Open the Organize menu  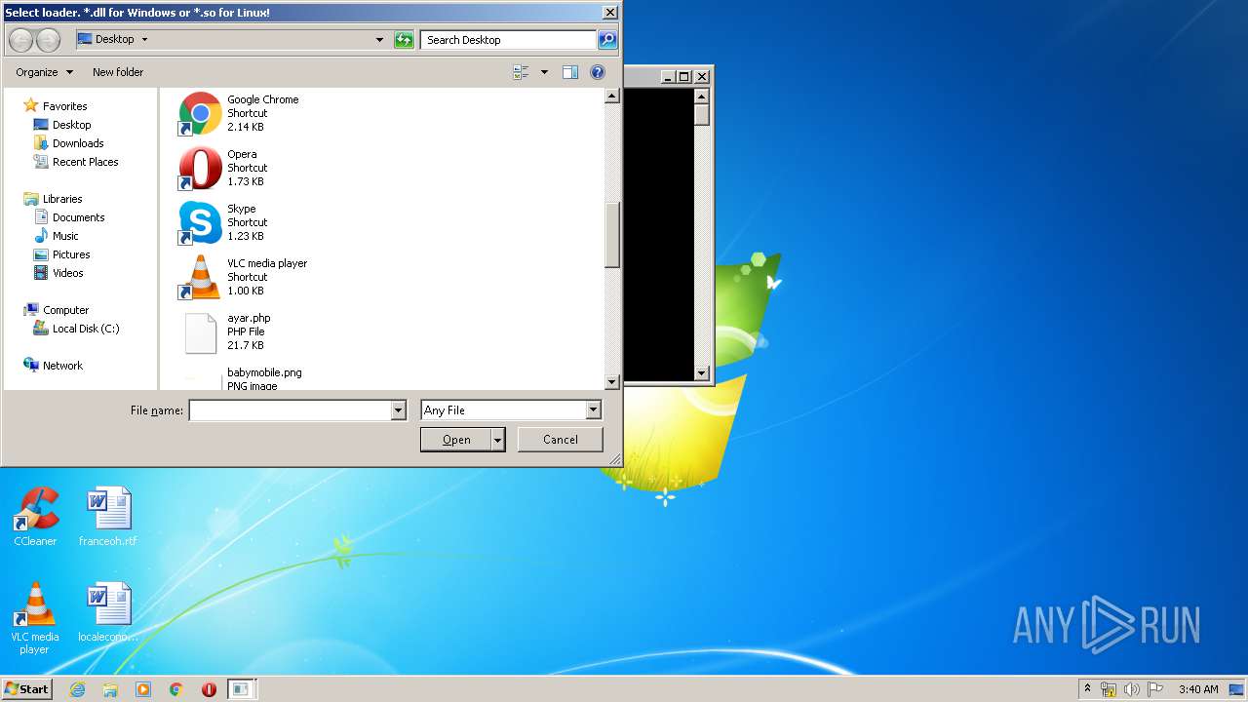click(44, 72)
